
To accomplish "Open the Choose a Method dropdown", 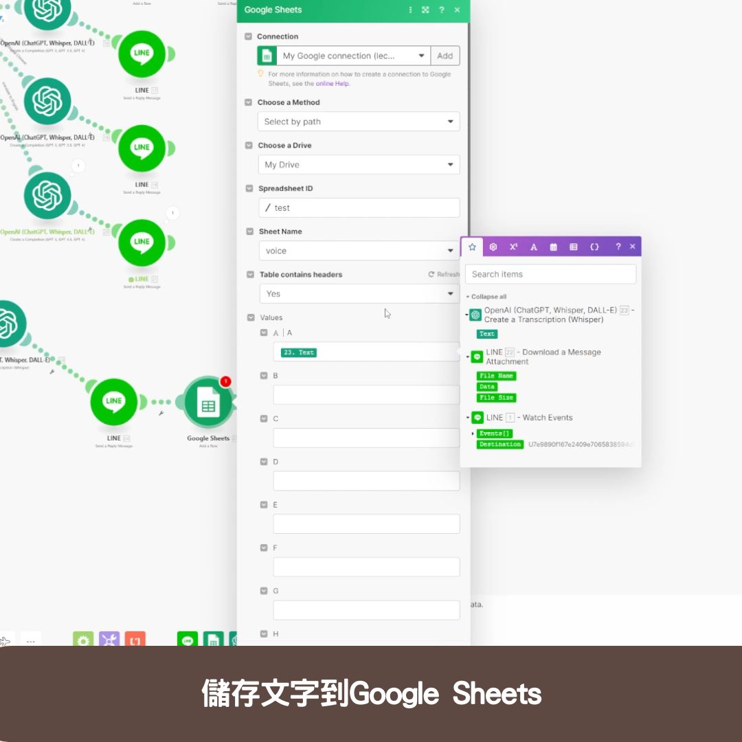I will 359,122.
